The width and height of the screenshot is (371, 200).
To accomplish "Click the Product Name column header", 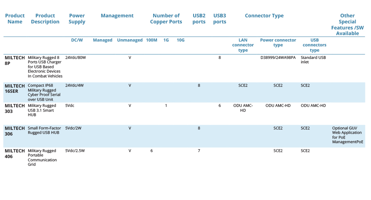I will [x=15, y=19].
